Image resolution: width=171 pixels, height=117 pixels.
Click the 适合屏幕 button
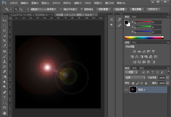coord(120,9)
